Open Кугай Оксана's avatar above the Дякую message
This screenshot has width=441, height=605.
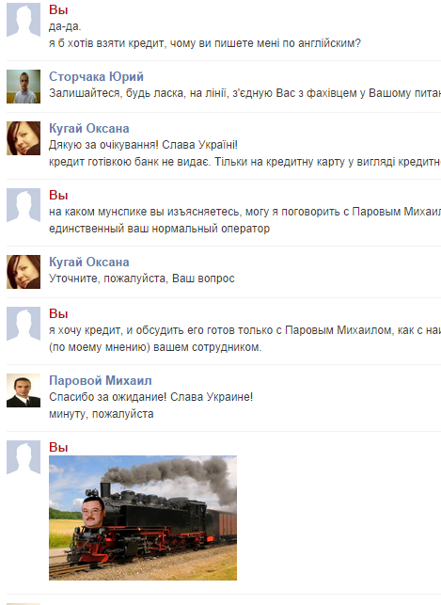(24, 138)
